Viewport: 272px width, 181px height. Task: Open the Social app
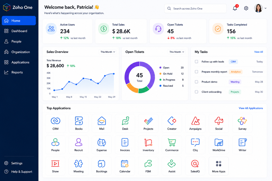point(219,123)
